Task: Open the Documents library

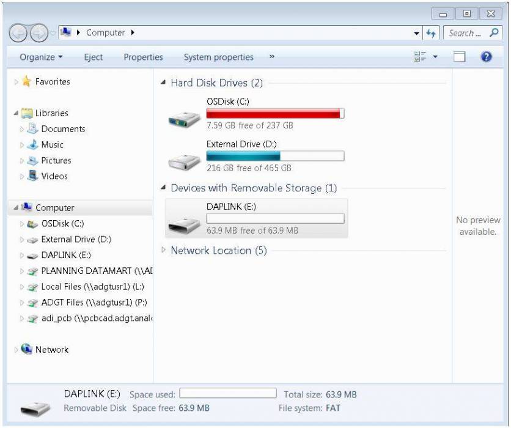Action: coord(63,129)
